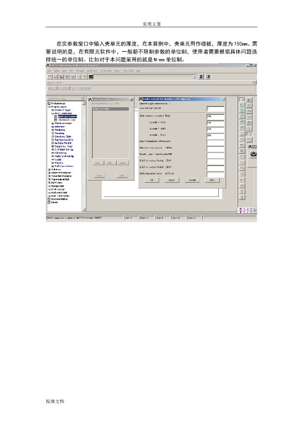Click the Added mass/unit area ADMSUA field
303x429 pixels.
tap(216, 174)
